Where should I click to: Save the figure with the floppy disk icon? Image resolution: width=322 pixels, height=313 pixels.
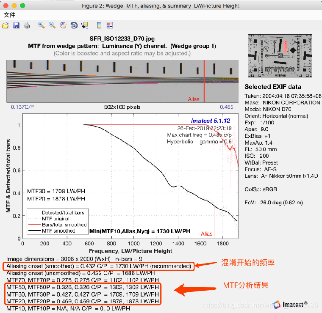(16, 25)
